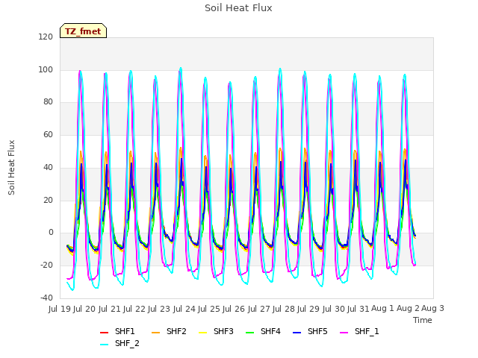The height and width of the screenshot is (358, 478).
Task: Click the SHF4 legend entry
Action: pos(263,331)
